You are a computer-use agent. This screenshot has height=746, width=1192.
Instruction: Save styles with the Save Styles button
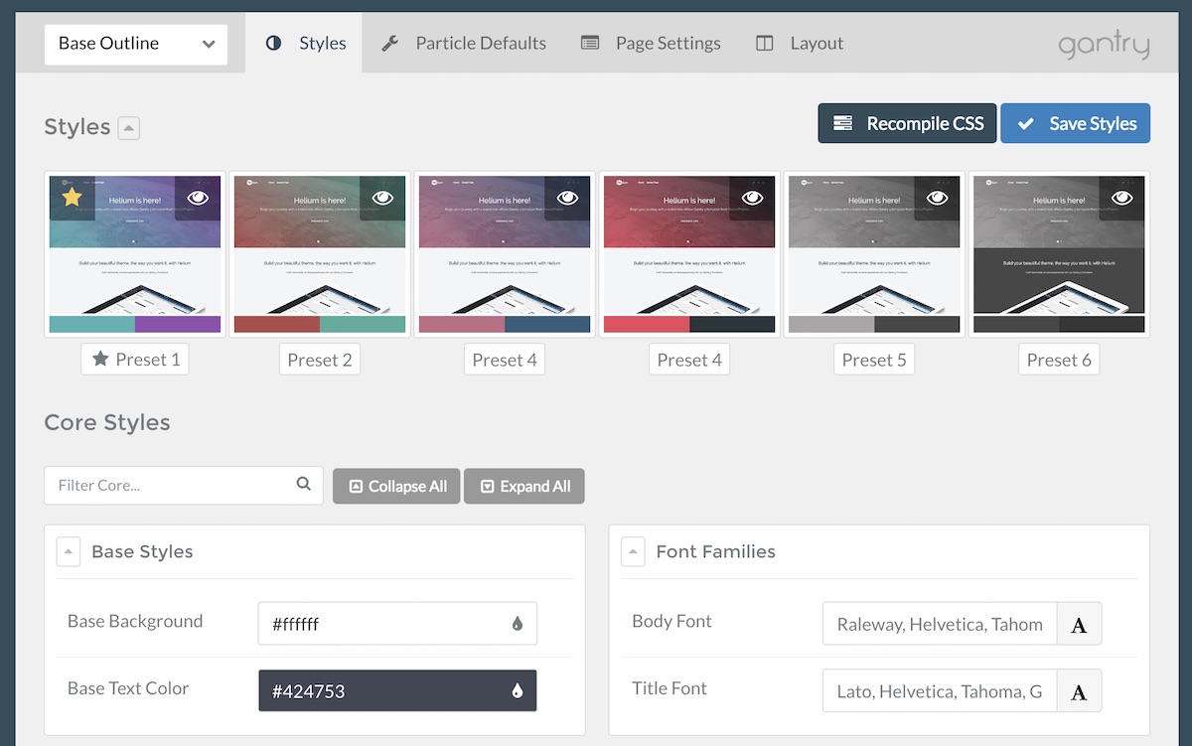[1075, 123]
